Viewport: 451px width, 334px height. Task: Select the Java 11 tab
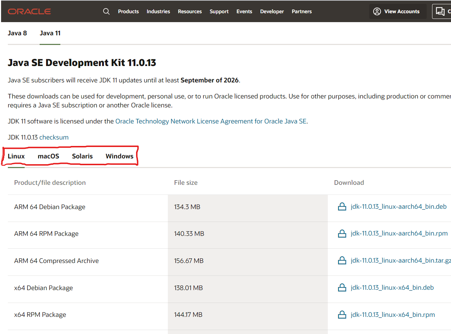50,33
